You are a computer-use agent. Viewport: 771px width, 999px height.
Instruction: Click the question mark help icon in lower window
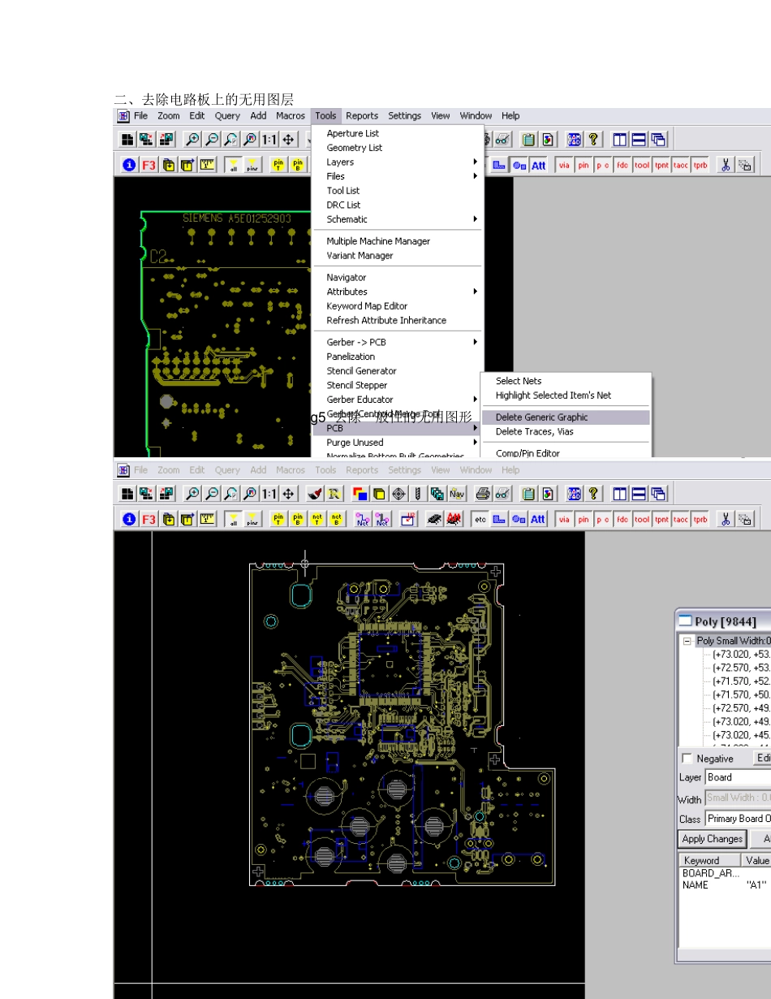pyautogui.click(x=593, y=493)
